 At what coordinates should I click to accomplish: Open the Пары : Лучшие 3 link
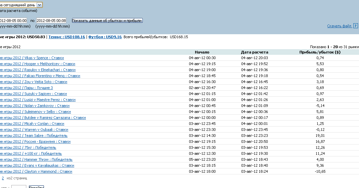click(x=26, y=88)
